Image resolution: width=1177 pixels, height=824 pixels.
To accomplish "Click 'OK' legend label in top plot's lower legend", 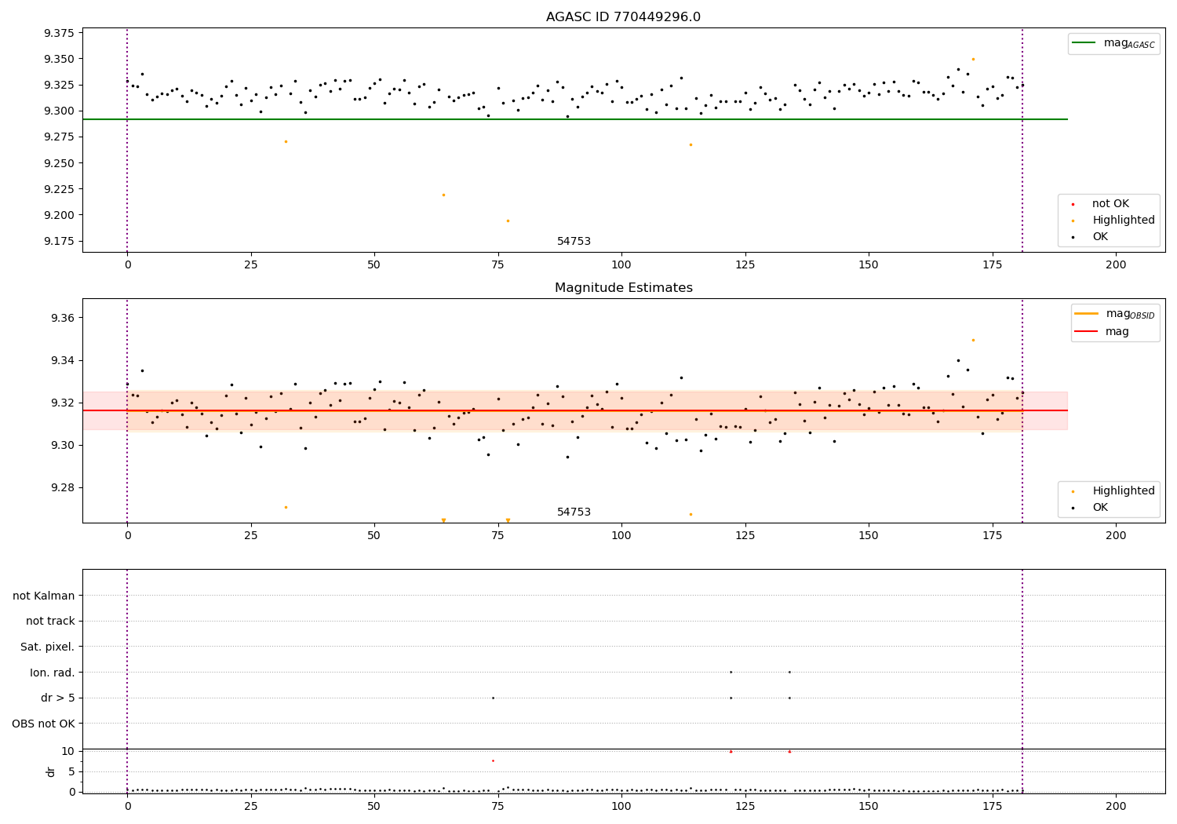I will 1100,237.
